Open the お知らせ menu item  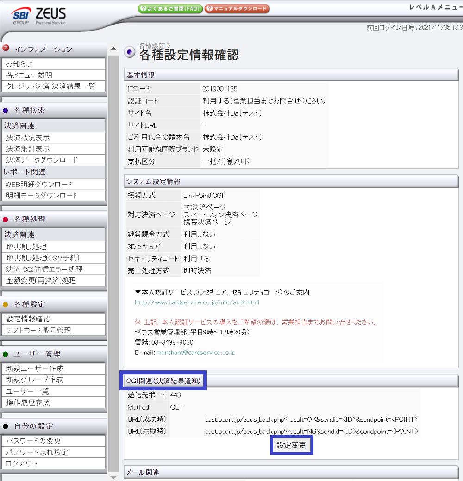pos(53,64)
